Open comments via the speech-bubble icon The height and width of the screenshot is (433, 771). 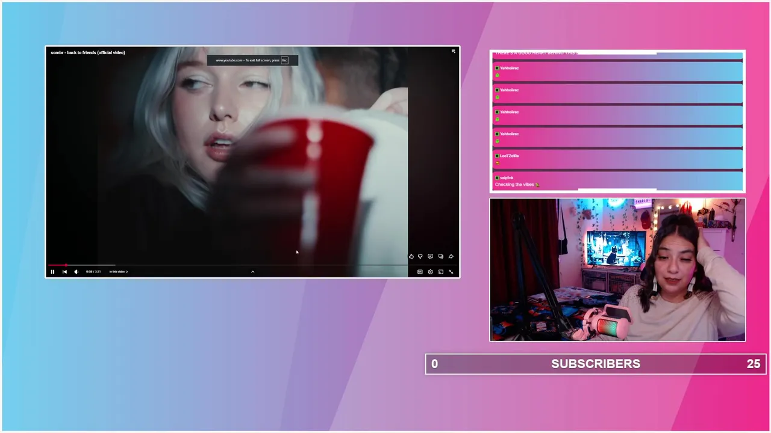point(430,257)
